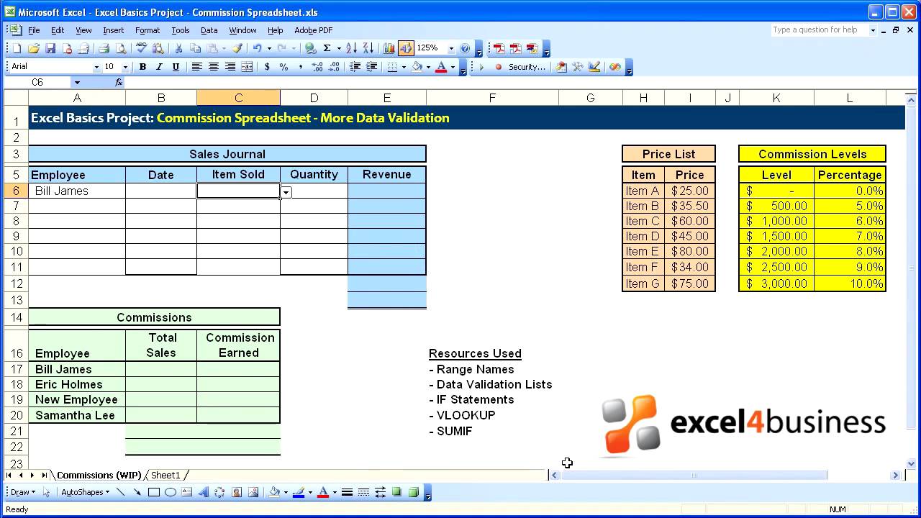Expand the Undo history dropdown arrow
Screen dimensions: 921x518
(x=268, y=48)
